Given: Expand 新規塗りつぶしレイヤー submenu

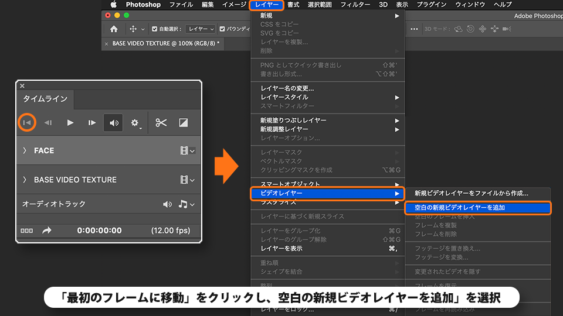Looking at the screenshot, I should [x=328, y=121].
